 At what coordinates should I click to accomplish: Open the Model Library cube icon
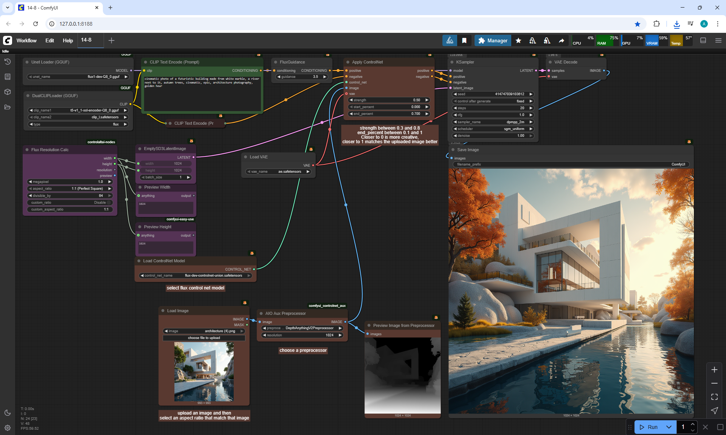[7, 92]
